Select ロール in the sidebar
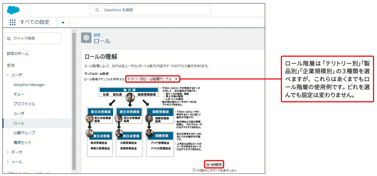Viewport: 377px width, 176px height. 19,123
